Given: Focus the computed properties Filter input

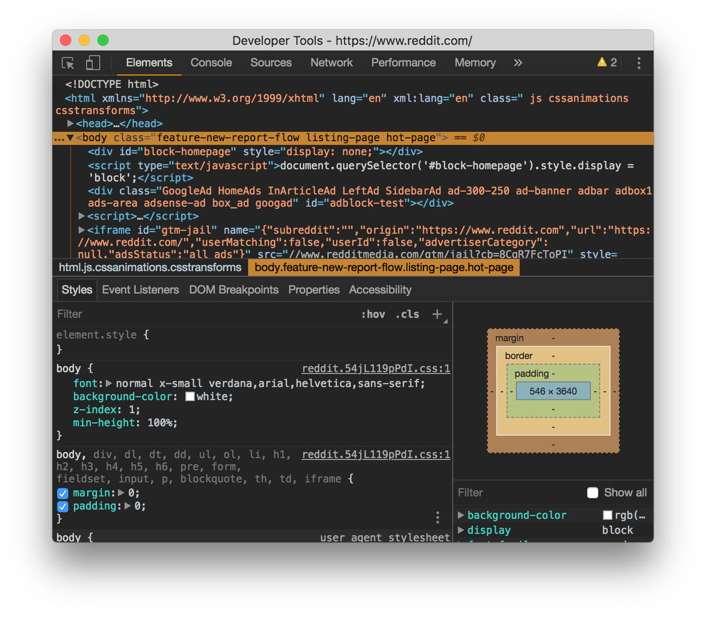Looking at the screenshot, I should [518, 492].
